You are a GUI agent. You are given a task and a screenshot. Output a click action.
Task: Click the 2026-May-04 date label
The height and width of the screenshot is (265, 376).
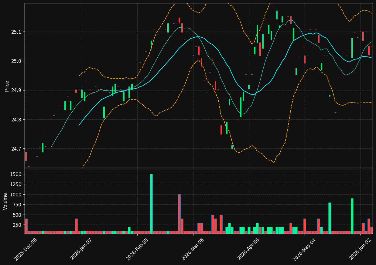304,249
